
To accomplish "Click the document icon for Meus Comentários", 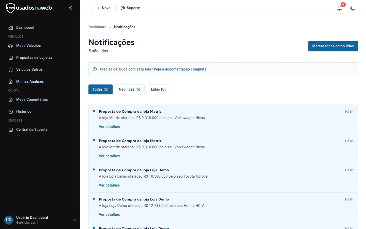I will pos(11,100).
